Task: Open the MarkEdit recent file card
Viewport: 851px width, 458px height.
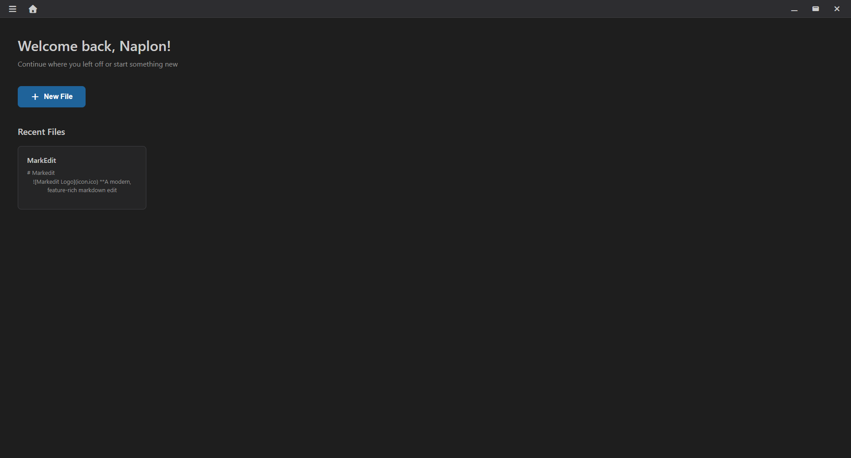Action: 82,178
